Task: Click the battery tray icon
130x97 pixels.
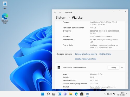Action: coord(114,94)
